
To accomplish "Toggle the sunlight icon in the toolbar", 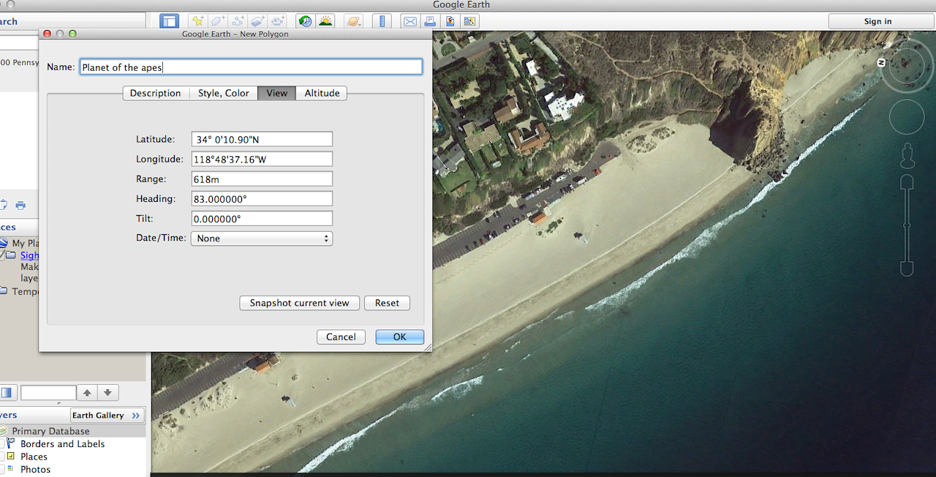I will pos(325,21).
